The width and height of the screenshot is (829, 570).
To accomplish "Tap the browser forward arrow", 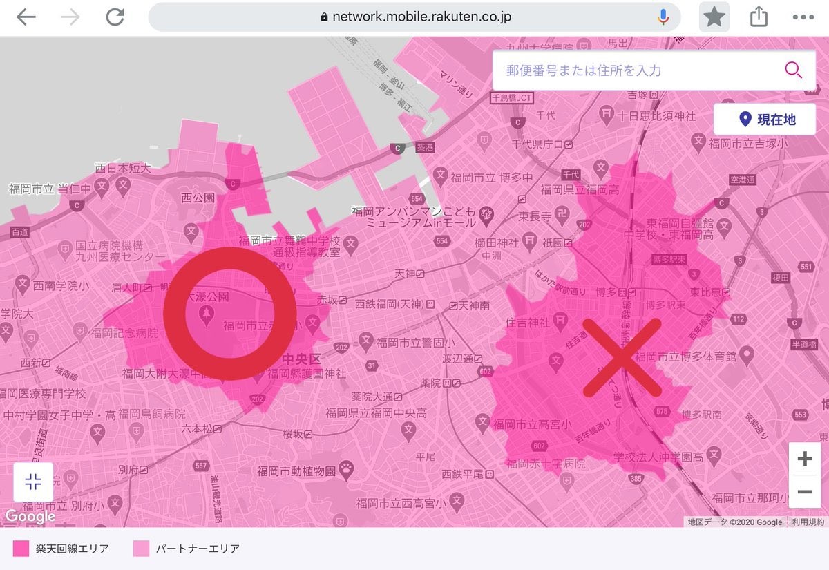I will coord(70,17).
